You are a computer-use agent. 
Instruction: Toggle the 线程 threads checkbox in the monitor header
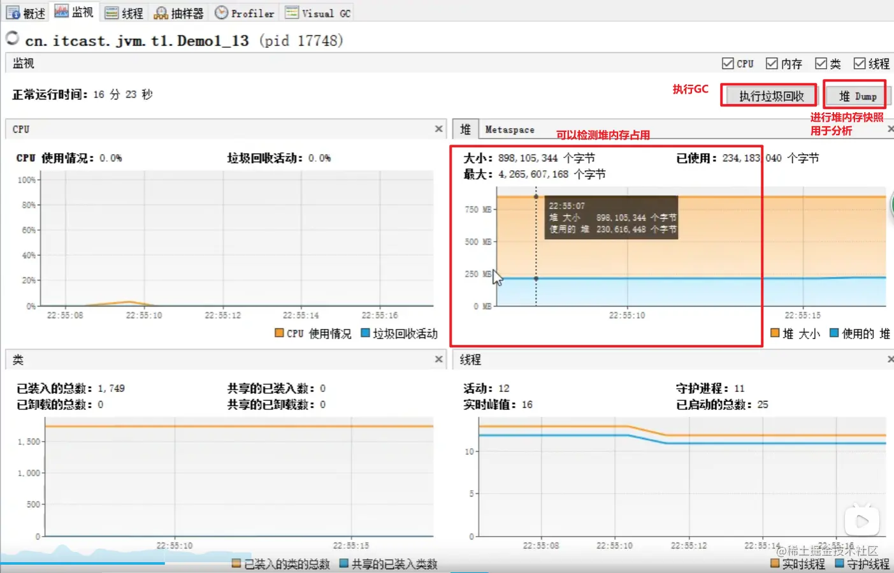coord(860,63)
